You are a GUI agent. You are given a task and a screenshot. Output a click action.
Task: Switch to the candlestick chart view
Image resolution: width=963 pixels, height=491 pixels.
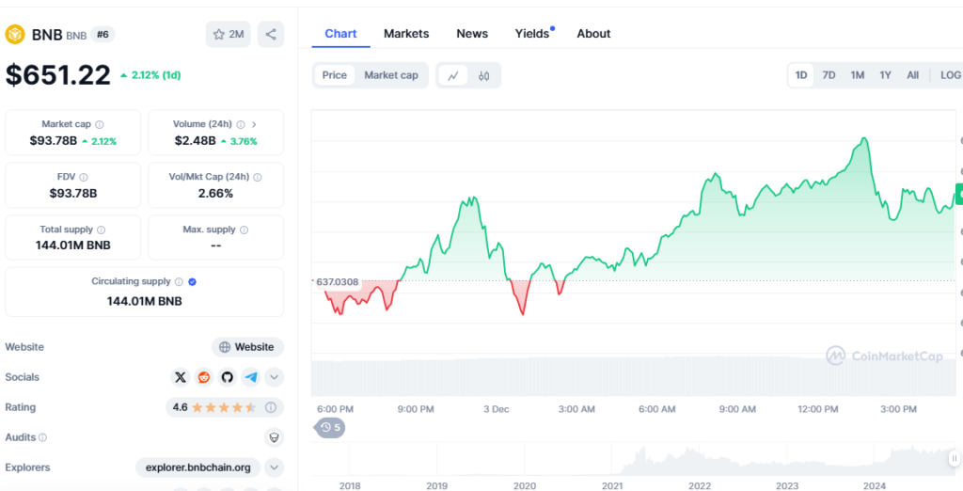[483, 75]
